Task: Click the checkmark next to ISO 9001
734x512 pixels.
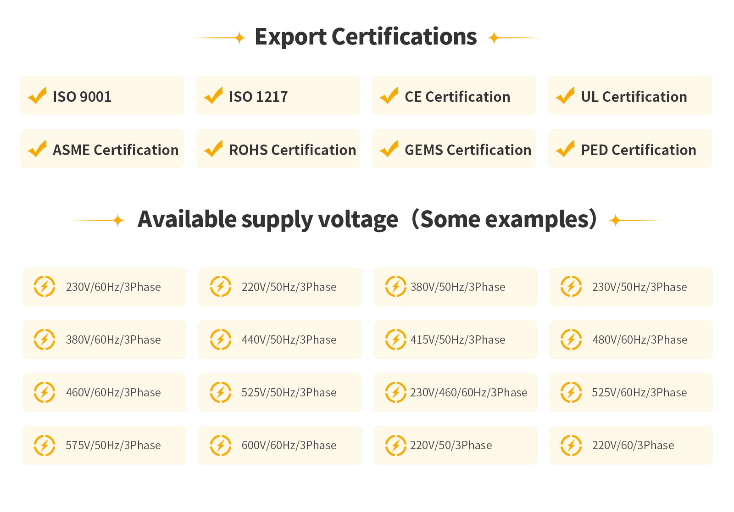Action: pos(38,96)
